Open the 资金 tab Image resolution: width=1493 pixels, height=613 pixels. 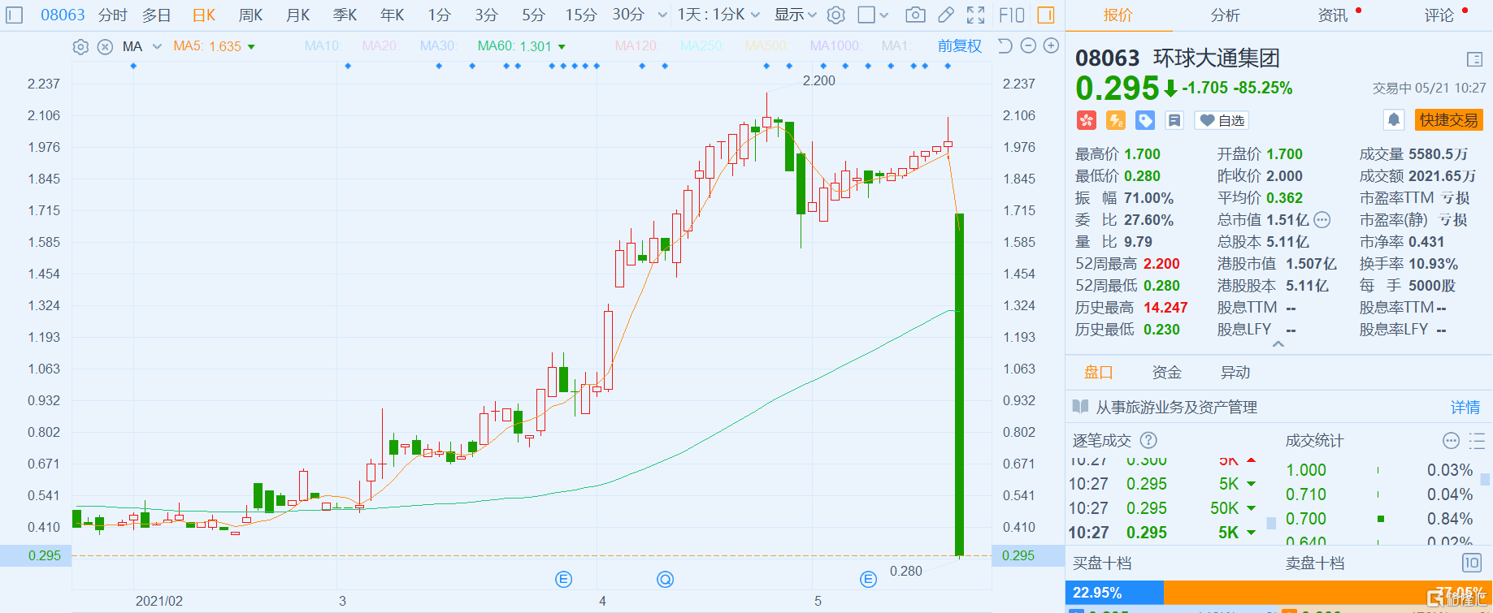click(x=1166, y=372)
